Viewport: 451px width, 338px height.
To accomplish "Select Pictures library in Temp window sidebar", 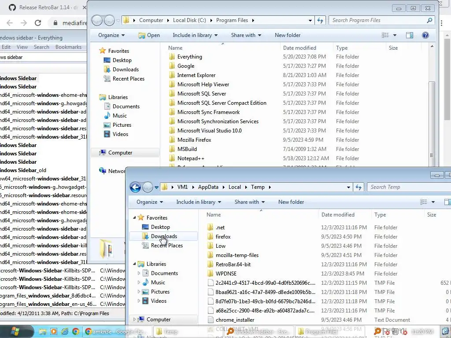I will point(160,292).
